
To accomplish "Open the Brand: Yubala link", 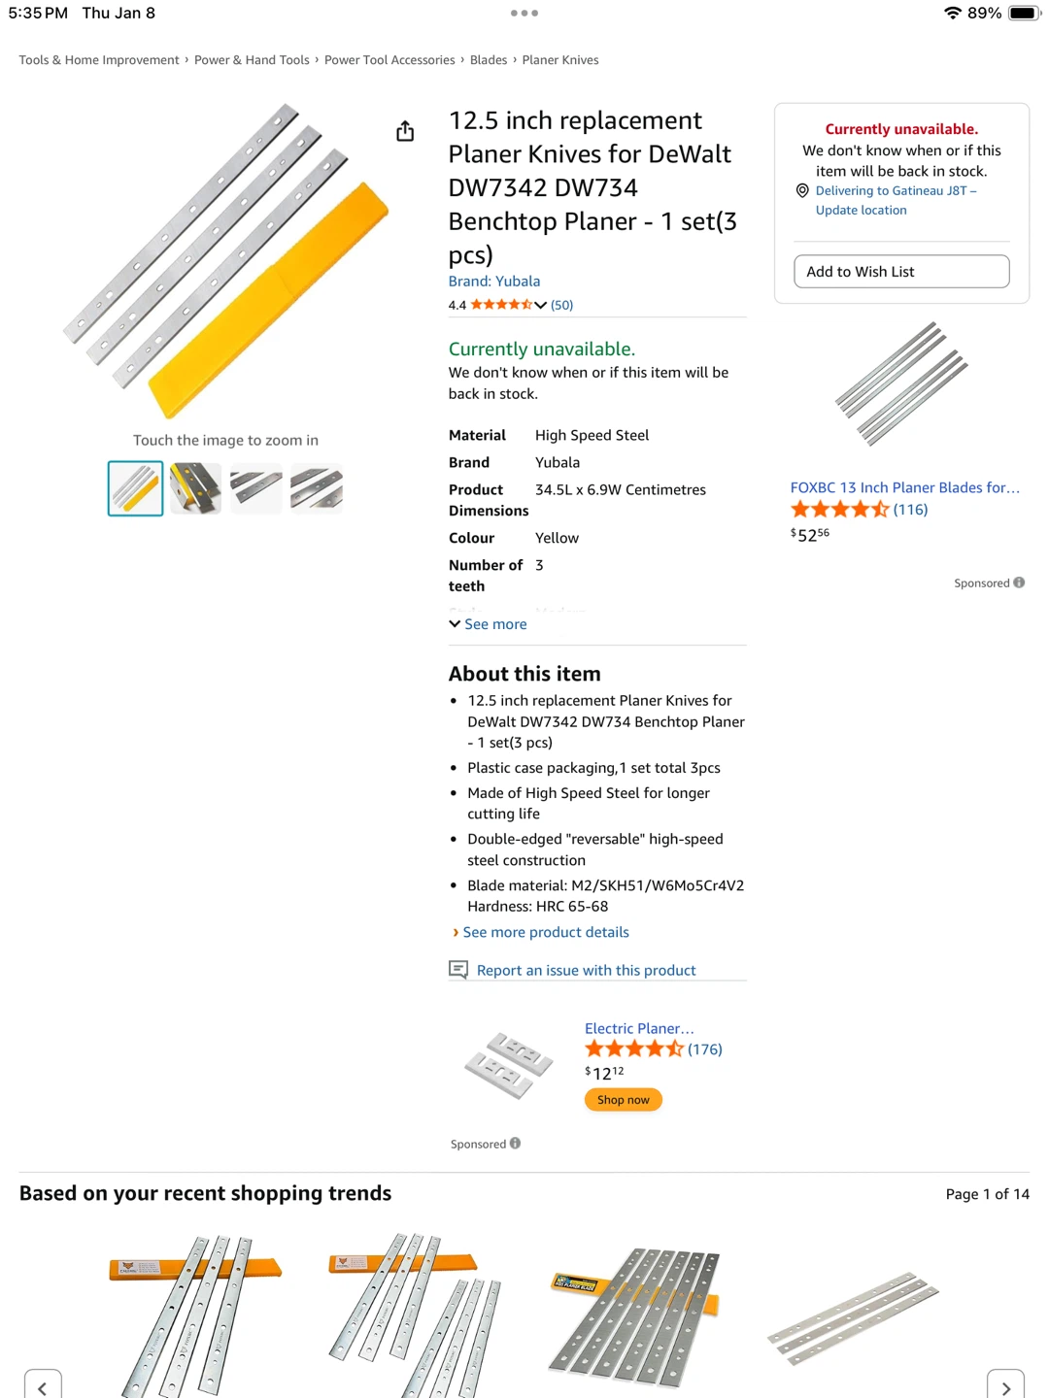I will click(494, 282).
